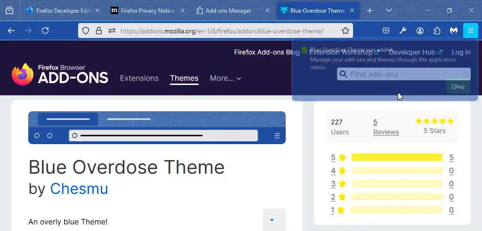Viewport: 482px width, 231px height.
Task: Click the 1-star review count
Action: point(451,210)
